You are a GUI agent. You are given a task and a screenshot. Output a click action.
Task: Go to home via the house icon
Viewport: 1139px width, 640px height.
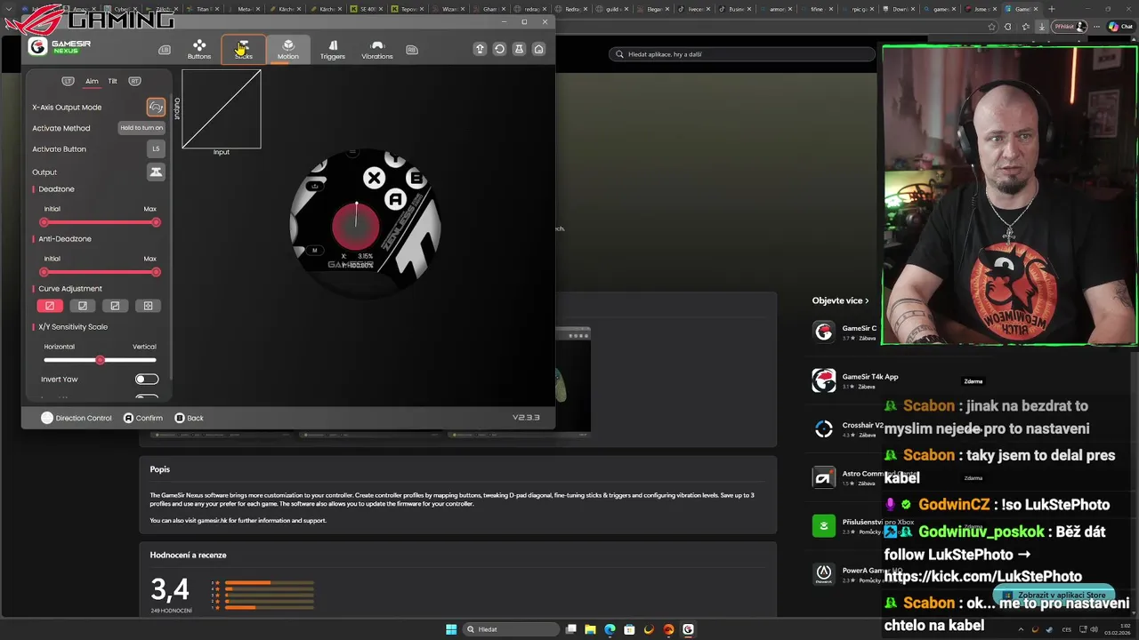[x=538, y=49]
